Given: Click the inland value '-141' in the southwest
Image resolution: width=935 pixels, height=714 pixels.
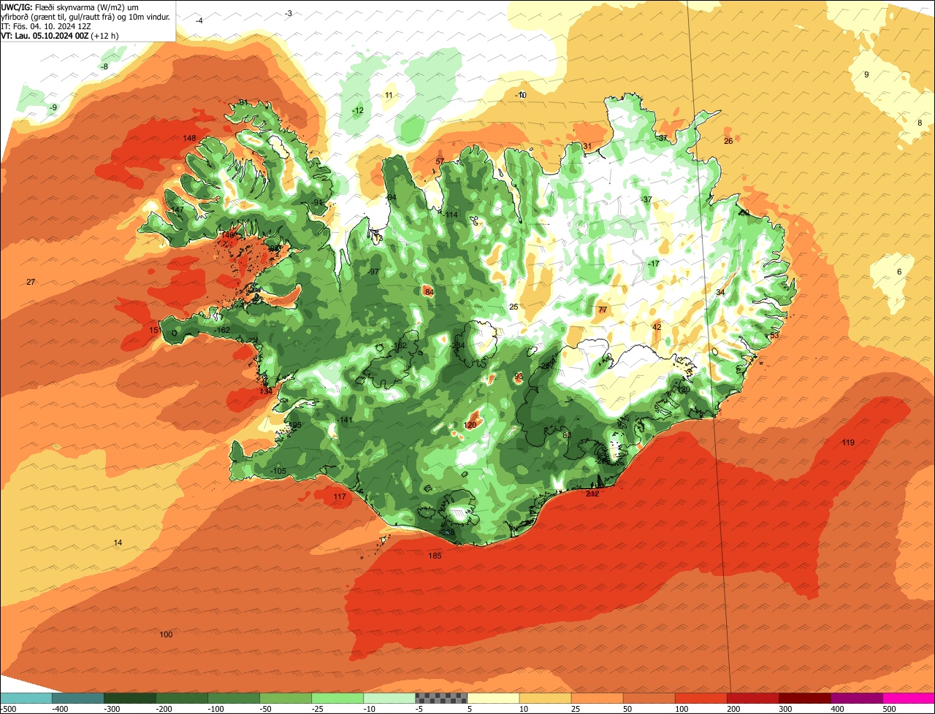Looking at the screenshot, I should 345,421.
